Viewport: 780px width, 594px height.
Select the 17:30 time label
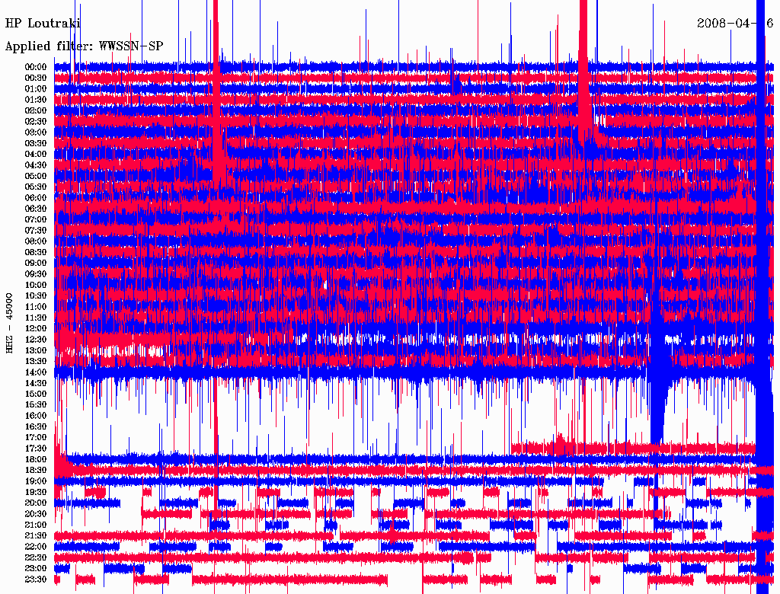(36, 449)
